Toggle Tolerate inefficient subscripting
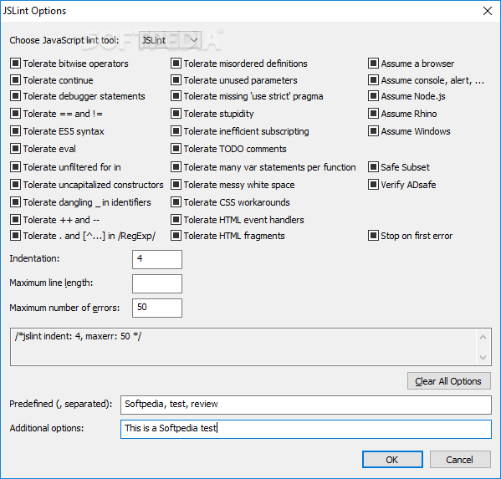The image size is (501, 479). [176, 131]
